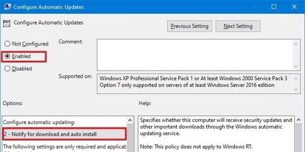
Task: Jump to the Next Setting
Action: coord(238,26)
